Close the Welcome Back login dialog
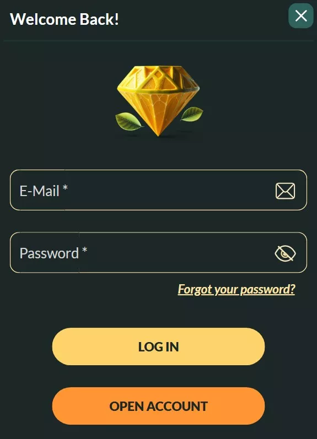This screenshot has height=439, width=317. point(301,15)
